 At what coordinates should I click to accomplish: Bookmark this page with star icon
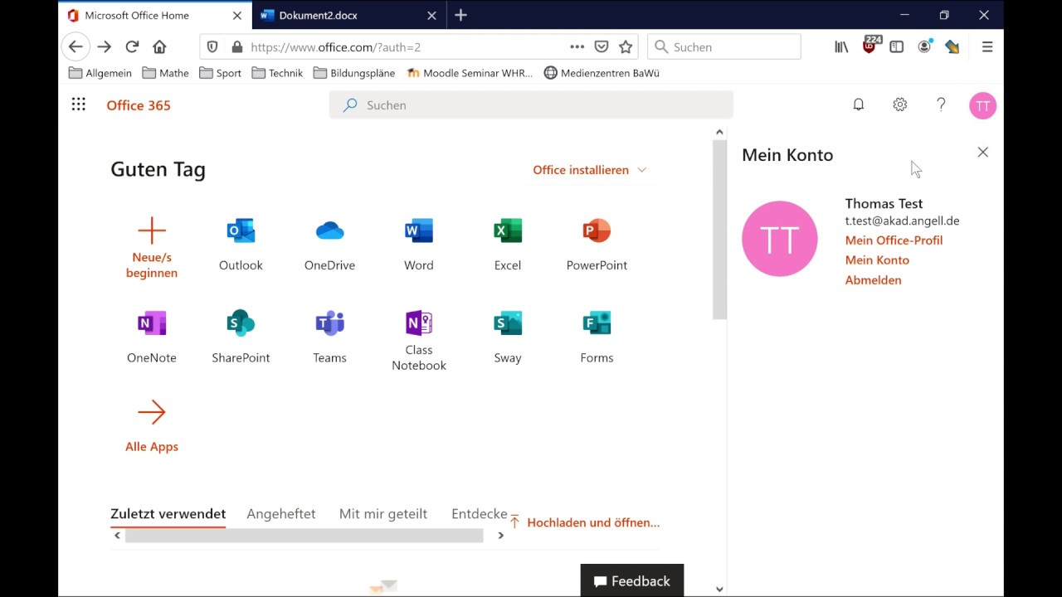coord(626,47)
